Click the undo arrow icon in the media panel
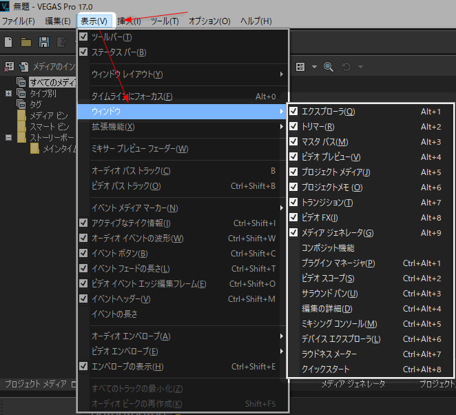This screenshot has width=456, height=415. click(346, 67)
